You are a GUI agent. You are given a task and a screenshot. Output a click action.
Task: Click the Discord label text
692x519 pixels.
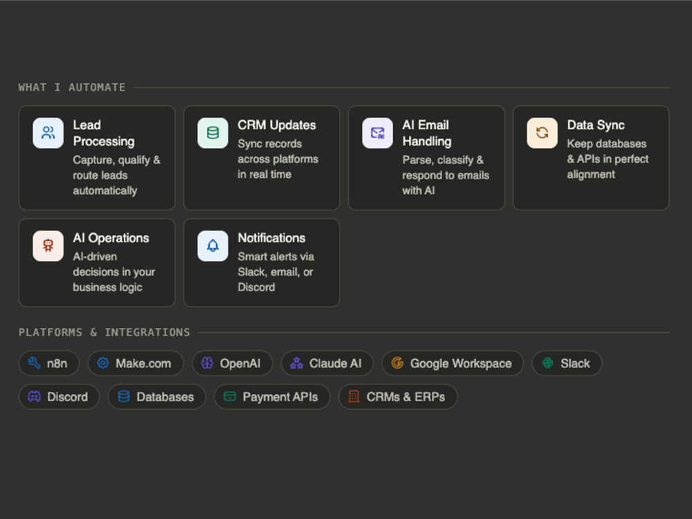(x=67, y=397)
